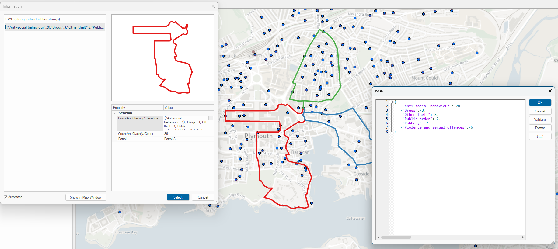Click the Barbican label on the map
Viewport: 558px width, 249px height.
pos(300,152)
